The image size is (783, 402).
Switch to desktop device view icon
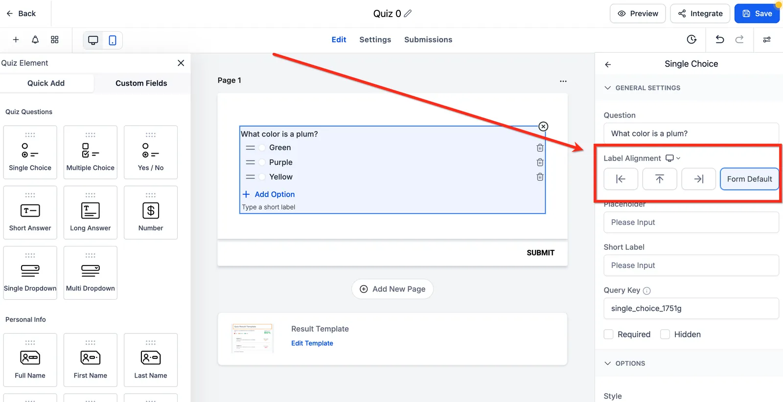93,40
